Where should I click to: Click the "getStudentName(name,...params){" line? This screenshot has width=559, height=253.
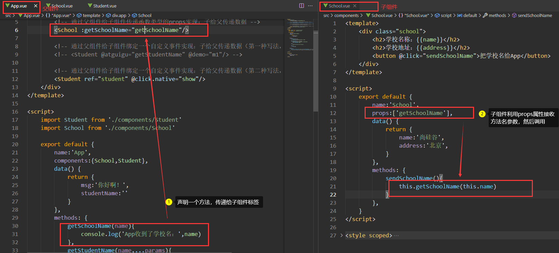click(120, 250)
